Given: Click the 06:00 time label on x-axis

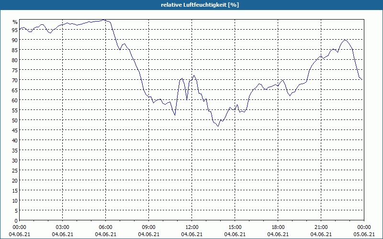Looking at the screenshot, I should pyautogui.click(x=105, y=228).
